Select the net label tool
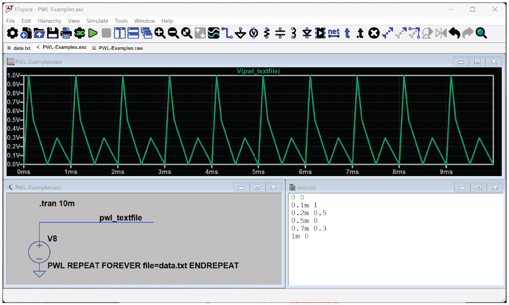 [x=333, y=33]
